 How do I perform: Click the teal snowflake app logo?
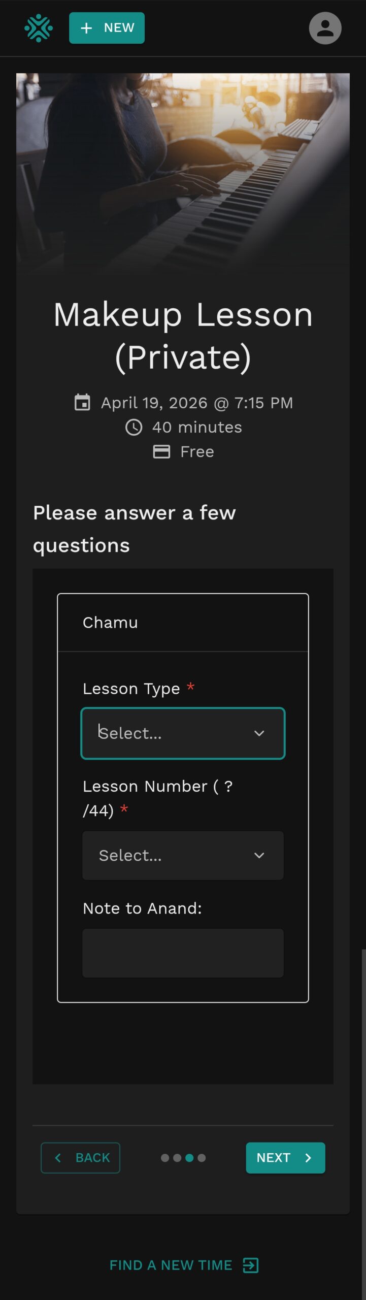pos(39,28)
